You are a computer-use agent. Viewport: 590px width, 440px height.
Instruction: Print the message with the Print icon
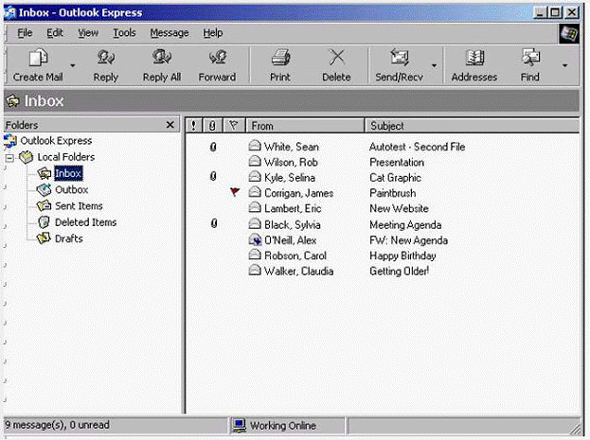pyautogui.click(x=279, y=59)
